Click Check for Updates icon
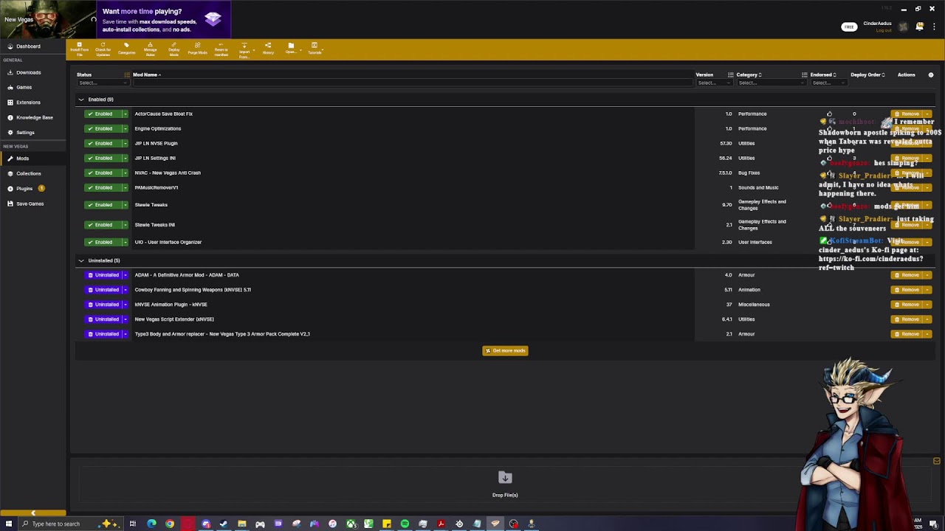This screenshot has width=945, height=531. pyautogui.click(x=103, y=49)
